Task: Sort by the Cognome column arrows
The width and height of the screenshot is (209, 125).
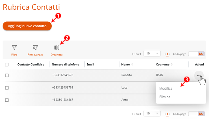Action: [x=172, y=64]
